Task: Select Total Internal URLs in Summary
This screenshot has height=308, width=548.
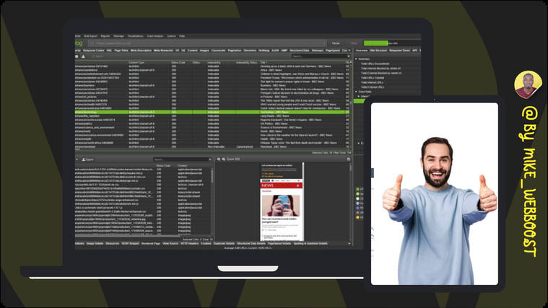Action: (372, 82)
